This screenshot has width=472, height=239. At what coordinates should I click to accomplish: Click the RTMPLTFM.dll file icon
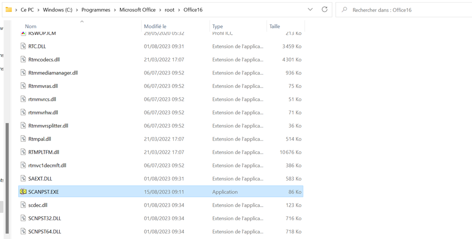point(23,153)
